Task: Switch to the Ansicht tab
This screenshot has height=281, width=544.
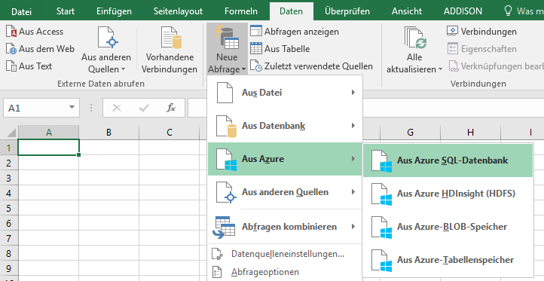Action: pyautogui.click(x=407, y=11)
